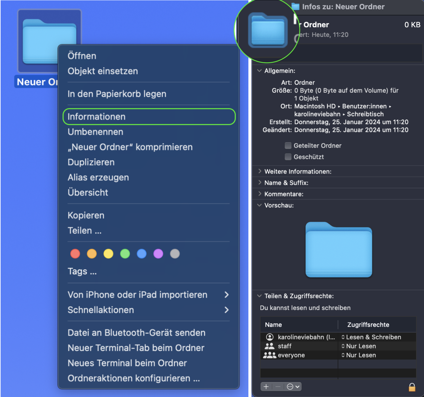The height and width of the screenshot is (397, 424).
Task: Apply the orange tag color
Action: pyautogui.click(x=92, y=253)
